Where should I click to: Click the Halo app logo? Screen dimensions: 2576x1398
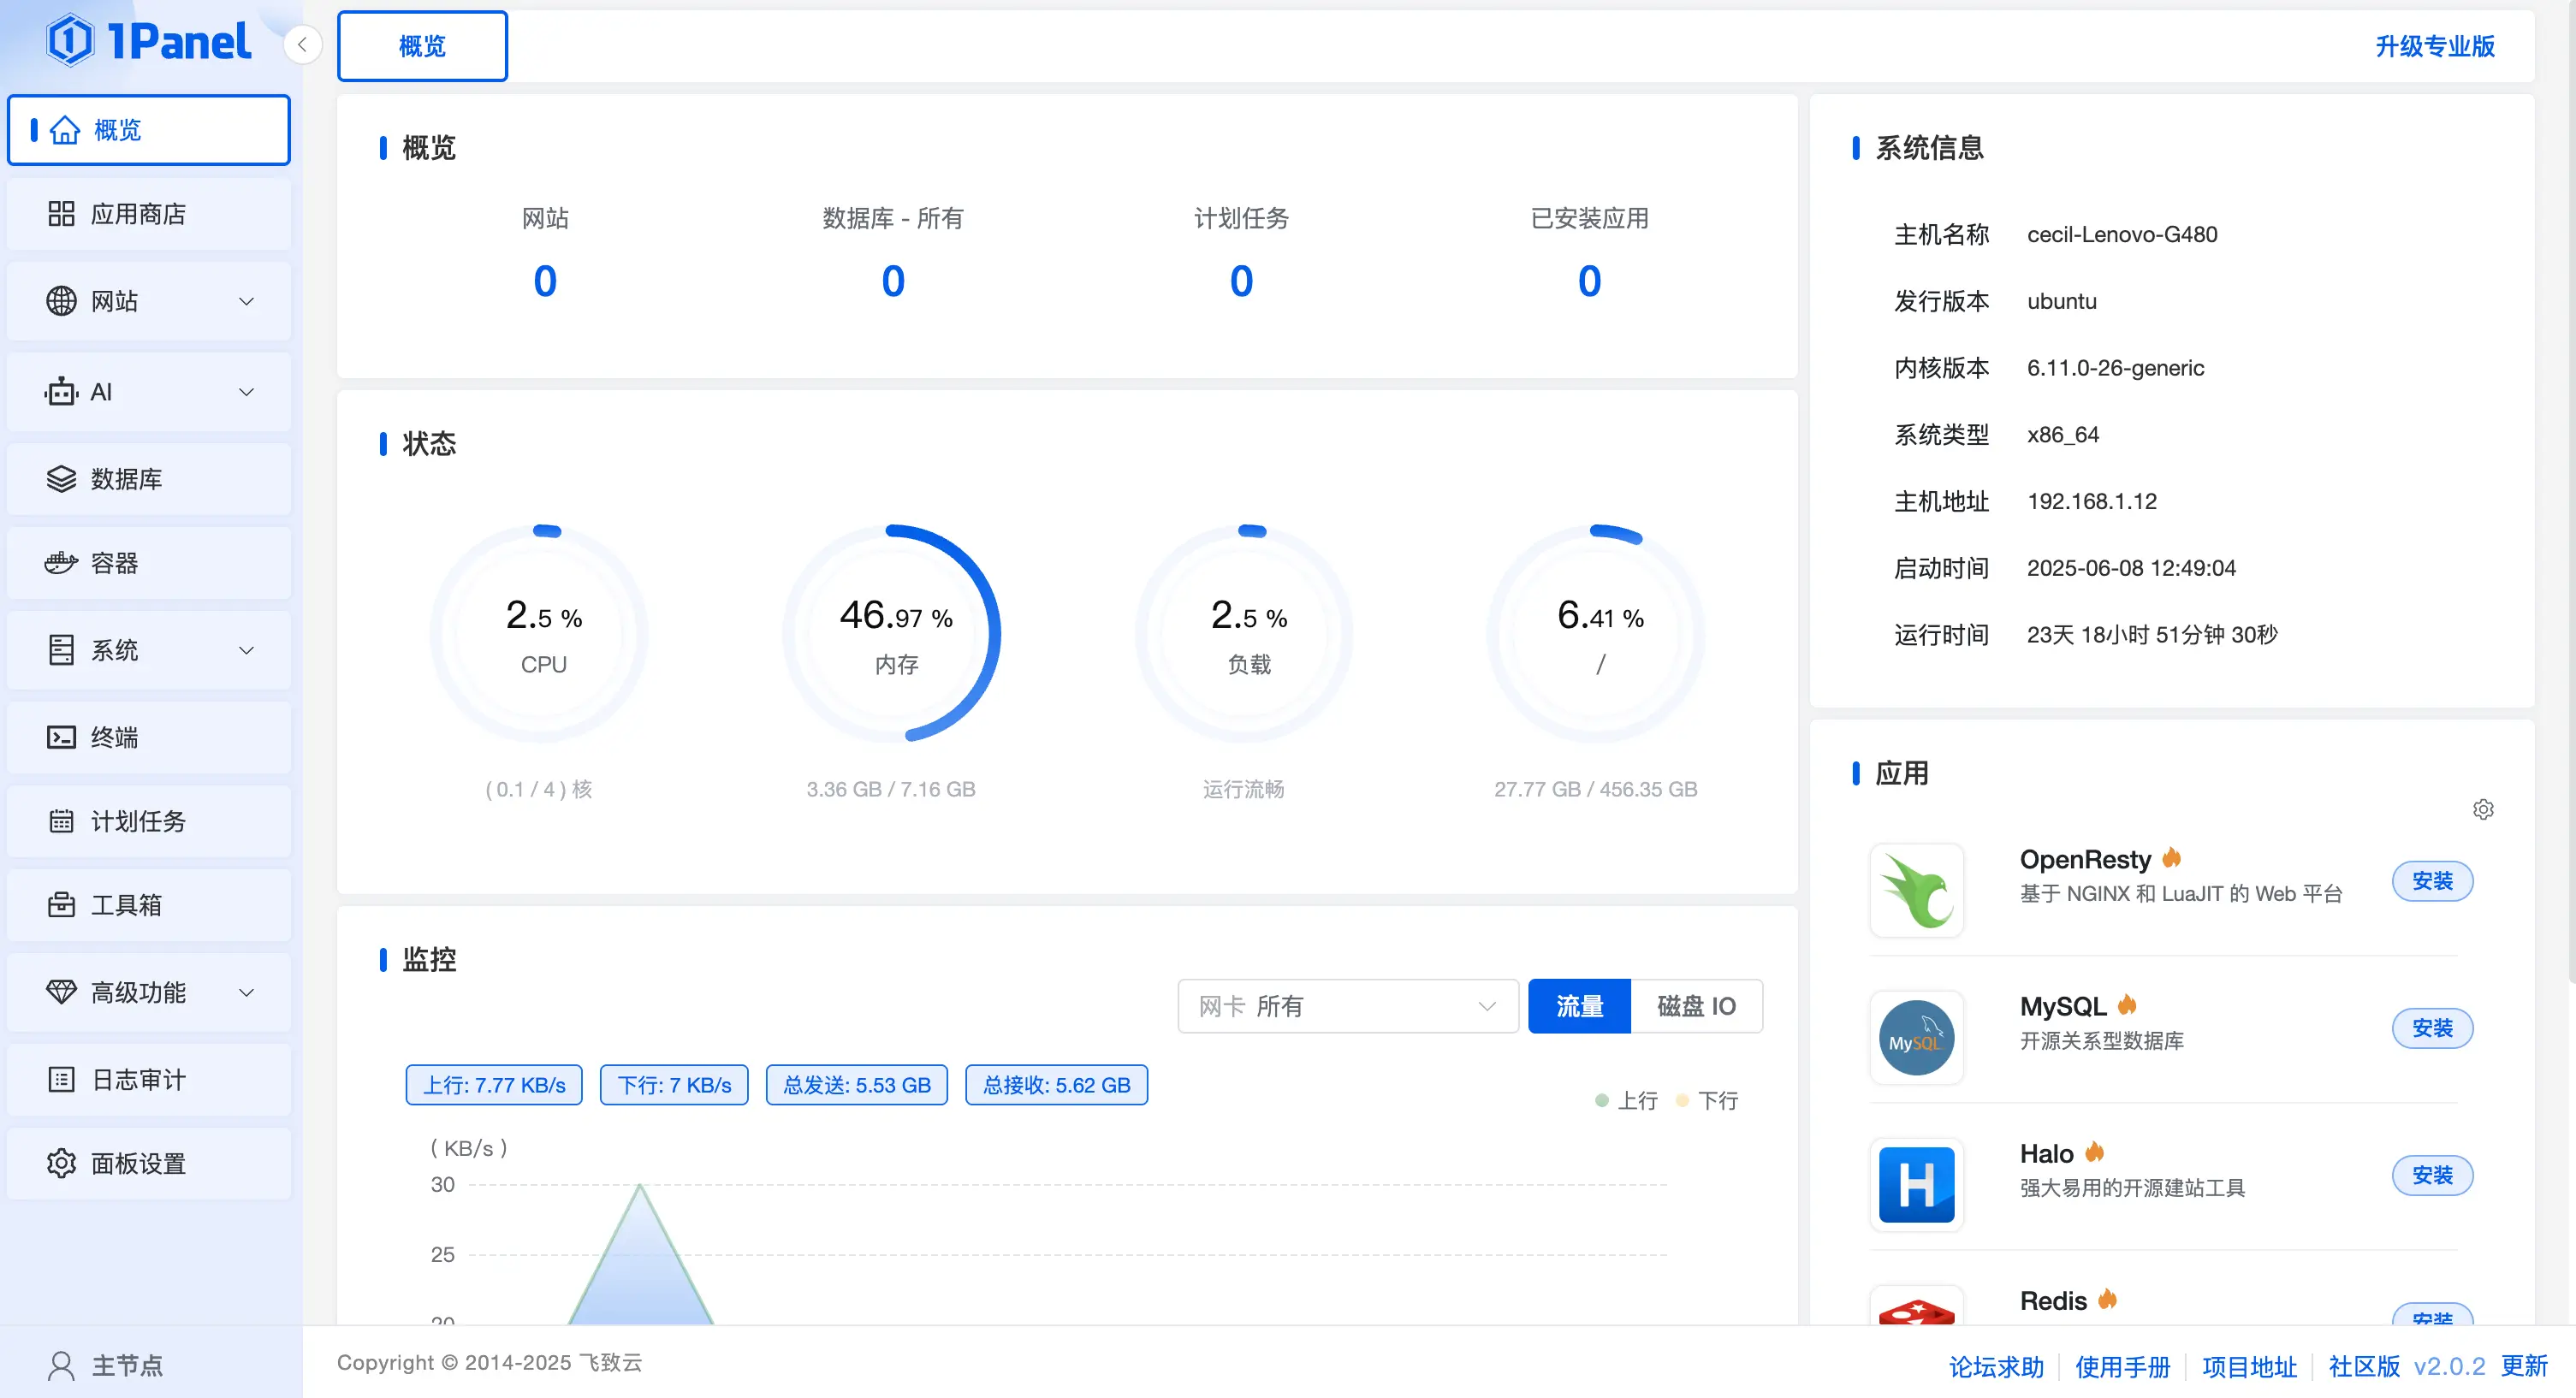[x=1916, y=1184]
